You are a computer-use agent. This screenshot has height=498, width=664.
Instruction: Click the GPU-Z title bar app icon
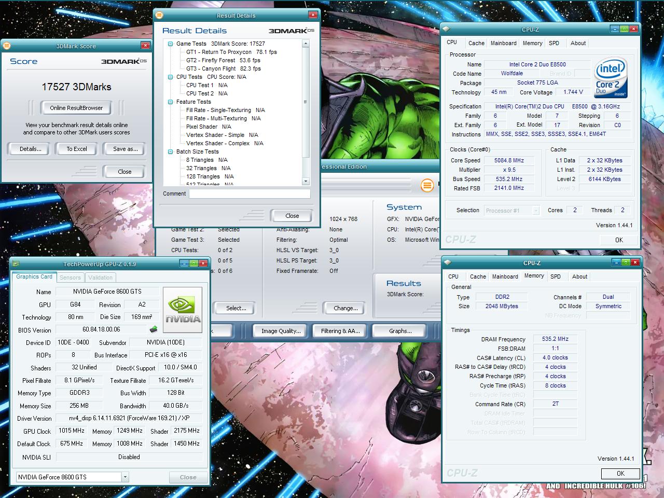point(16,264)
